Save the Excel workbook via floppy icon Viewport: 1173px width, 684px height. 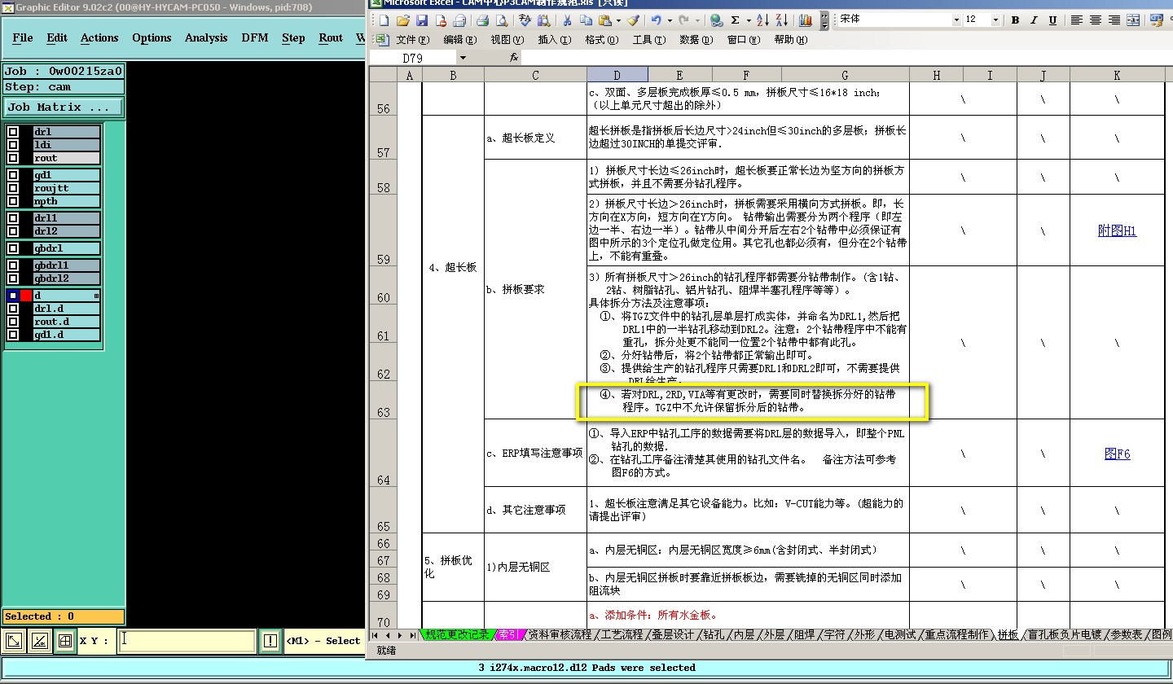pos(421,20)
